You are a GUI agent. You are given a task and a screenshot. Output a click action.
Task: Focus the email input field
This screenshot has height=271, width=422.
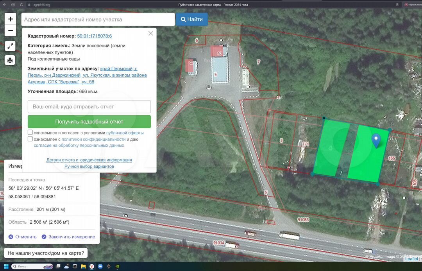[89, 106]
